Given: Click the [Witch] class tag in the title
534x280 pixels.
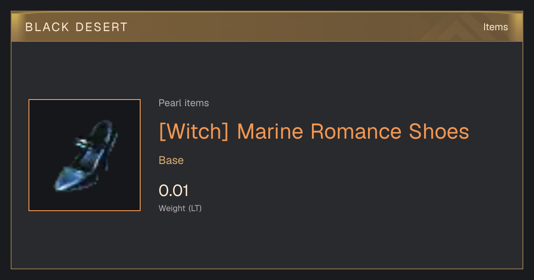Looking at the screenshot, I should (194, 132).
